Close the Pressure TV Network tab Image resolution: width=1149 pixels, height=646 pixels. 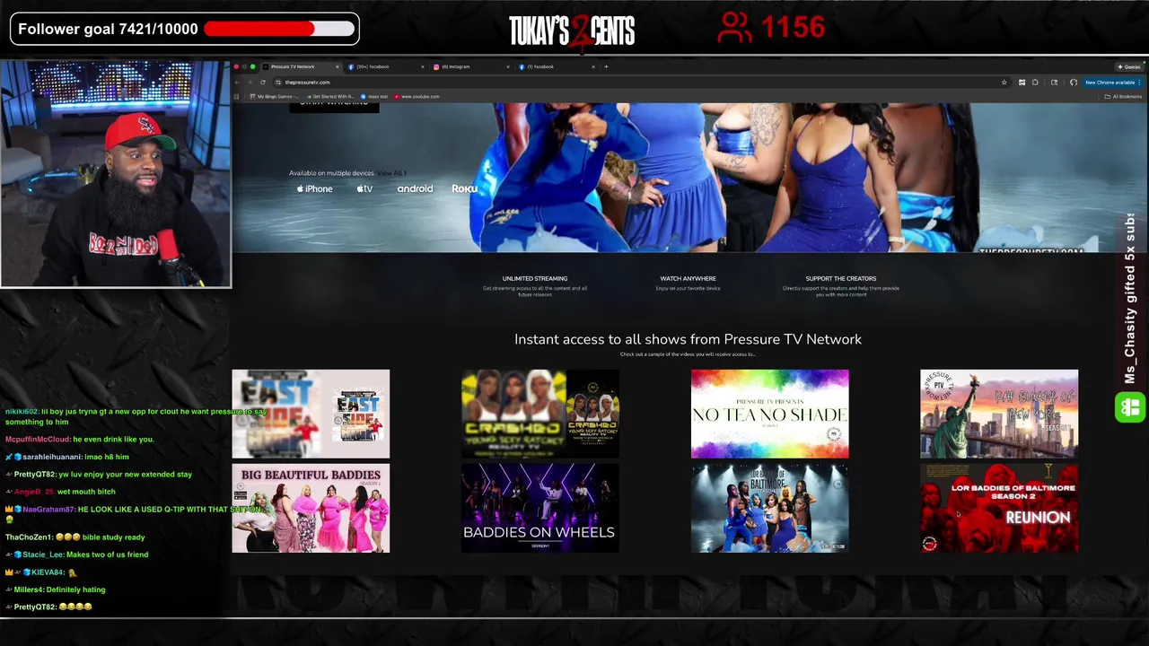[x=338, y=66]
